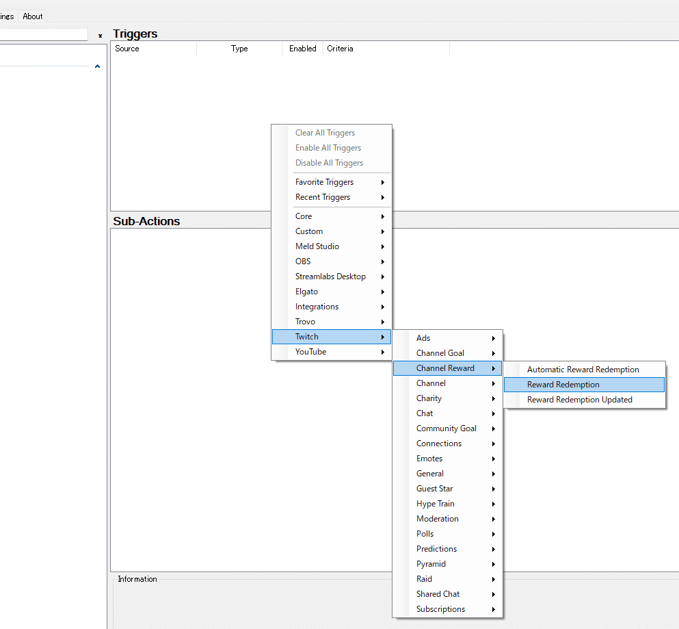Image resolution: width=679 pixels, height=629 pixels.
Task: Open the Polls submenu
Action: (447, 534)
